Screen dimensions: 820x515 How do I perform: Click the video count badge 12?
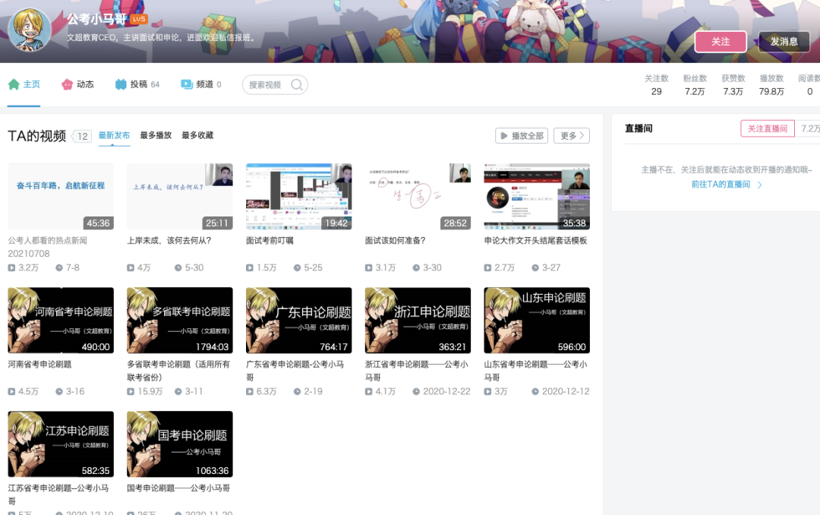pos(82,137)
